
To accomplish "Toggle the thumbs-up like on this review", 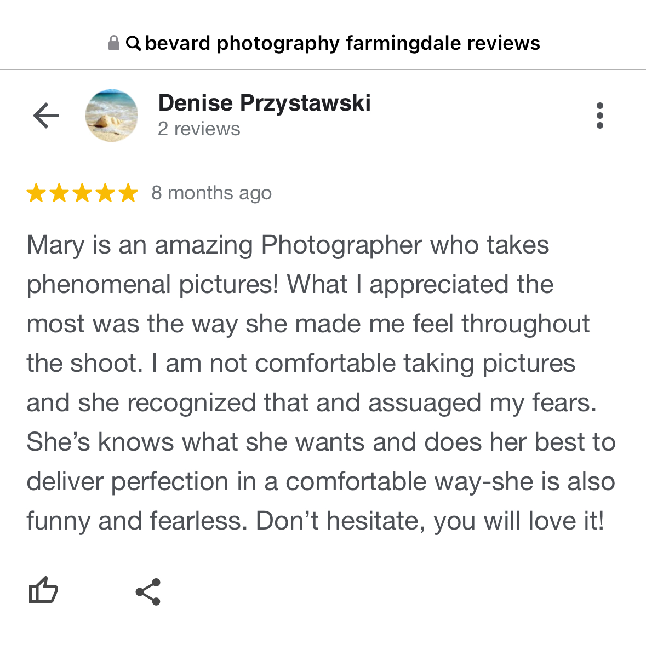I will point(43,591).
